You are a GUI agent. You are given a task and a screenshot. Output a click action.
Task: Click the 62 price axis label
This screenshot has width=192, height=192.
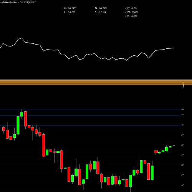[182, 145]
